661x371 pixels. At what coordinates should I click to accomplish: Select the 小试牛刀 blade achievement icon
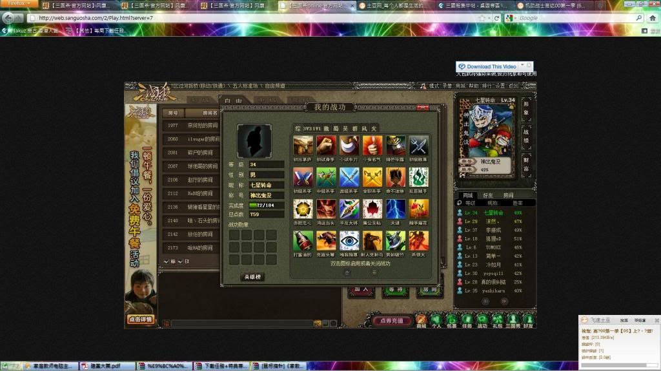click(349, 146)
